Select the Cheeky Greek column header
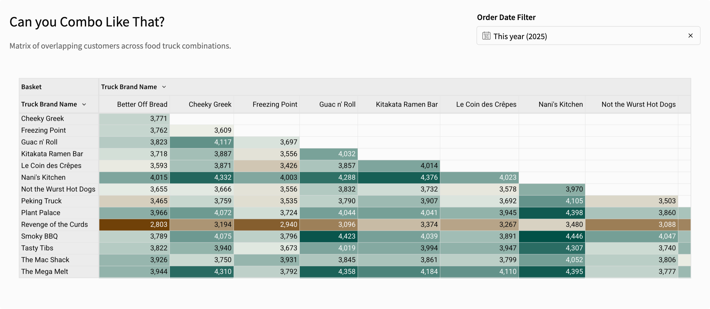Viewport: 710px width, 309px height. pos(210,104)
